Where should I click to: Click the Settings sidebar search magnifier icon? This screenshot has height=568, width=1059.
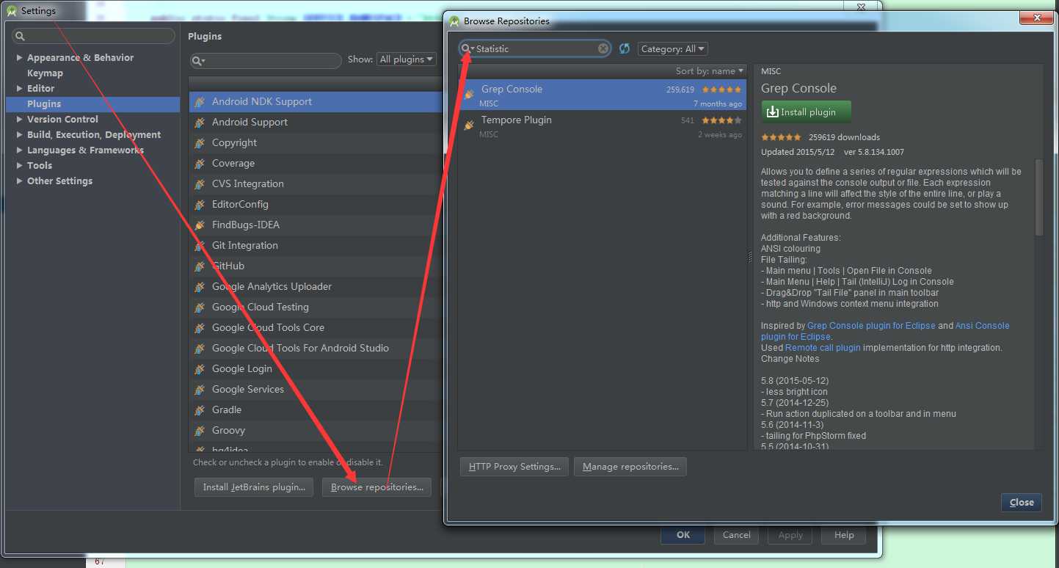pyautogui.click(x=20, y=36)
